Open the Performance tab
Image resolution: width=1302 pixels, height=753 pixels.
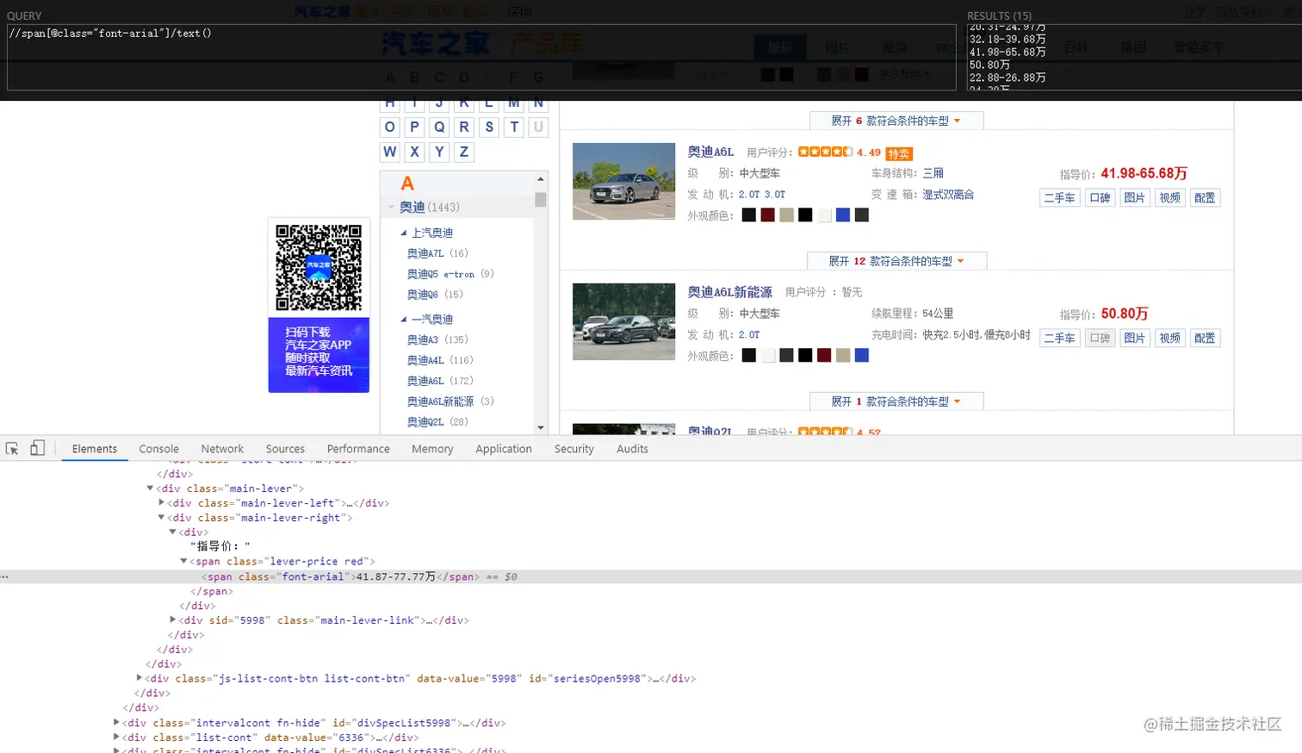[x=358, y=449]
